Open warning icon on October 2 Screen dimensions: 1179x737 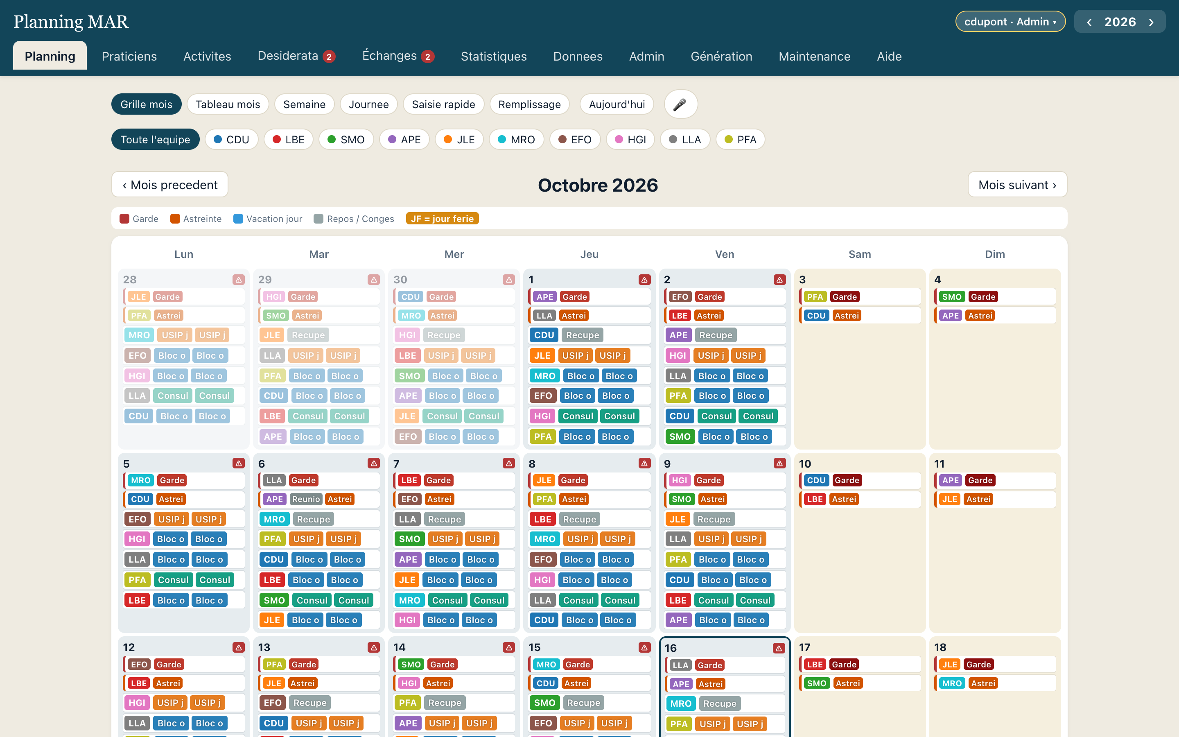tap(779, 280)
